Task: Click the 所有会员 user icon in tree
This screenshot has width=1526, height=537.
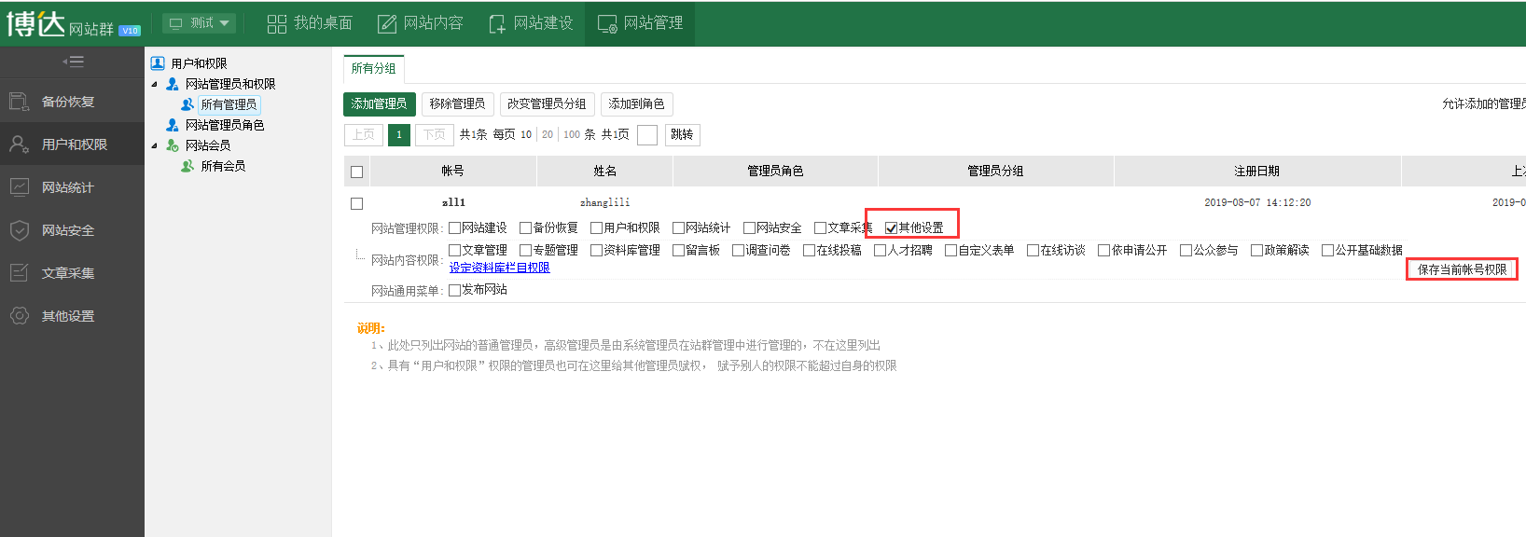Action: coord(187,166)
